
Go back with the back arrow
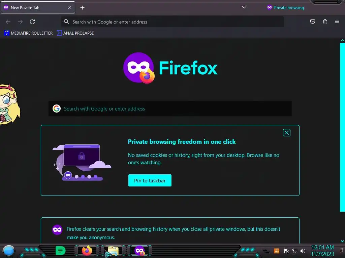tap(8, 22)
